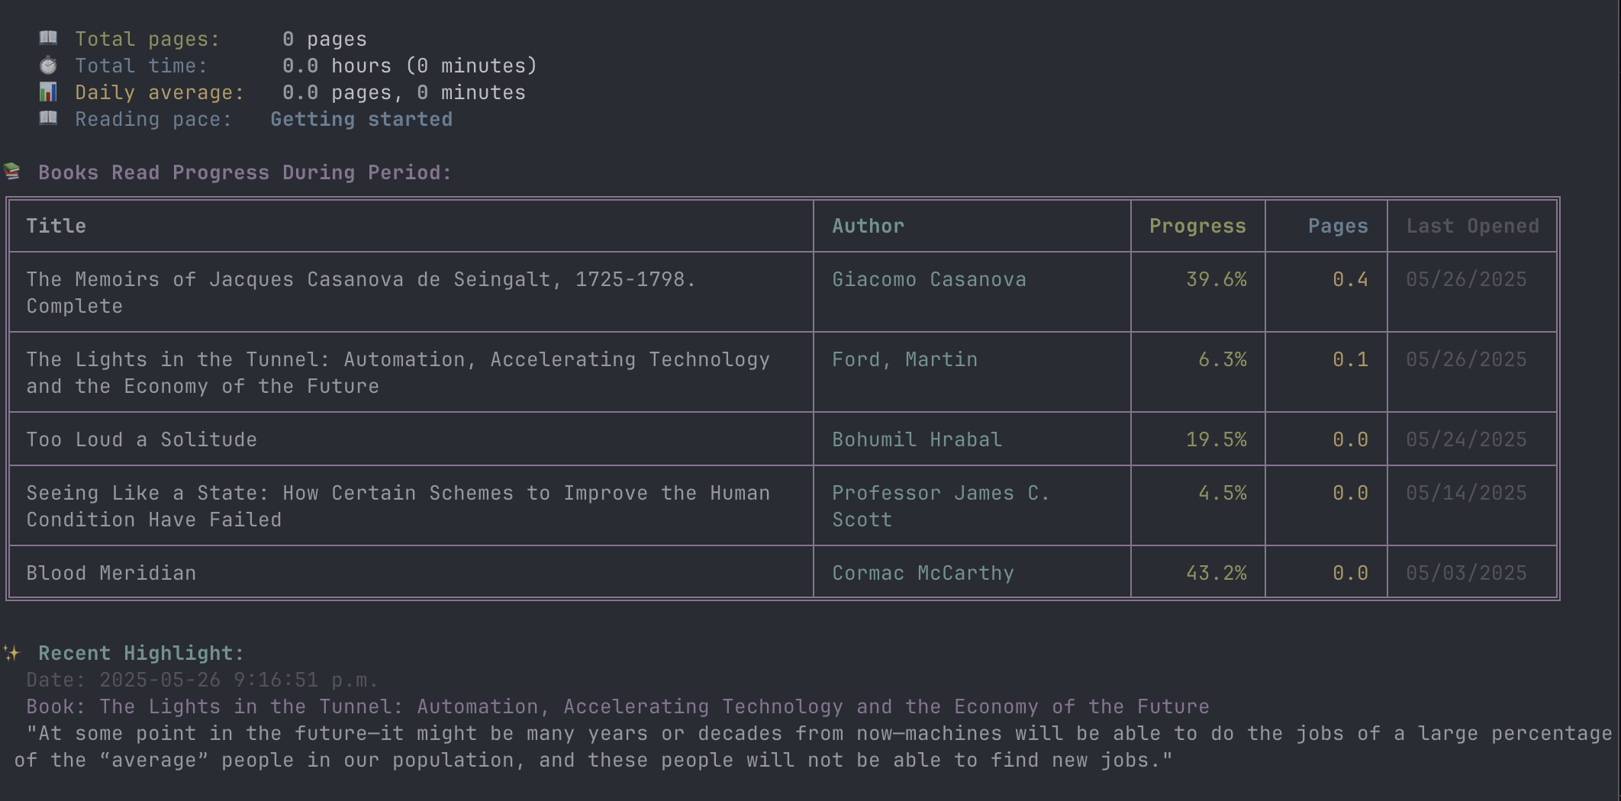This screenshot has width=1621, height=801.
Task: Click author name Giacomo Casanova
Action: coord(929,279)
